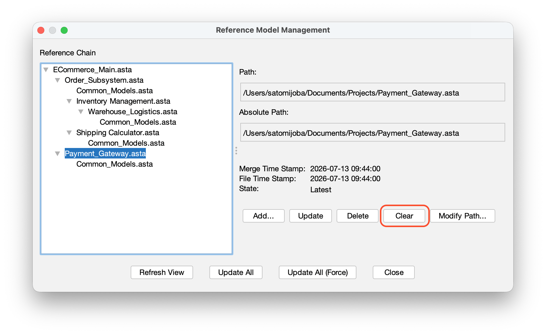Select the highlighted Payment_Gateway.asta entry

(x=105, y=154)
